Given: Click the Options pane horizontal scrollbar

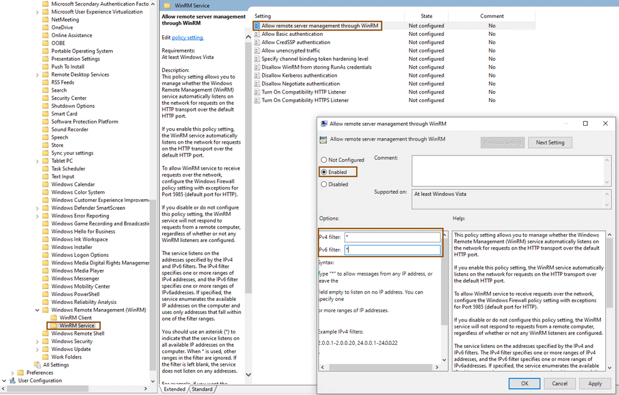Looking at the screenshot, I should tap(380, 367).
